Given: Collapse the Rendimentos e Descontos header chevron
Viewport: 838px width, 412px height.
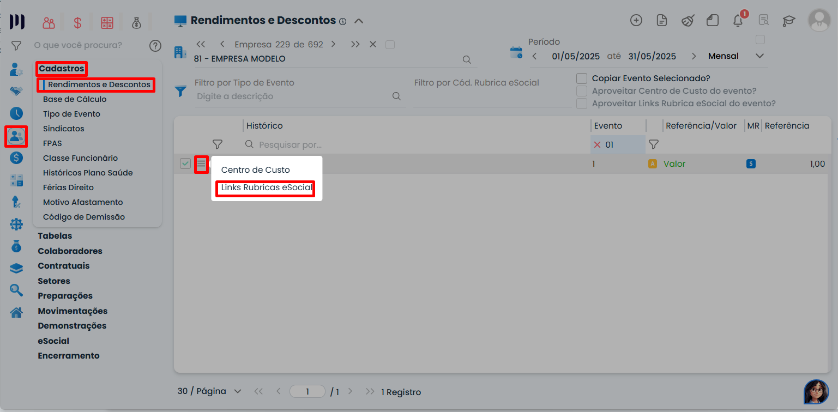Looking at the screenshot, I should (358, 21).
